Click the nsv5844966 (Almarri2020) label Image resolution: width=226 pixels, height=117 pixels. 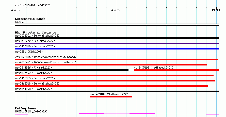click(x=34, y=68)
